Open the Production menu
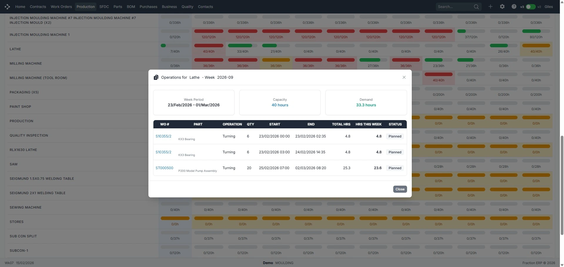The image size is (564, 267). click(x=86, y=7)
